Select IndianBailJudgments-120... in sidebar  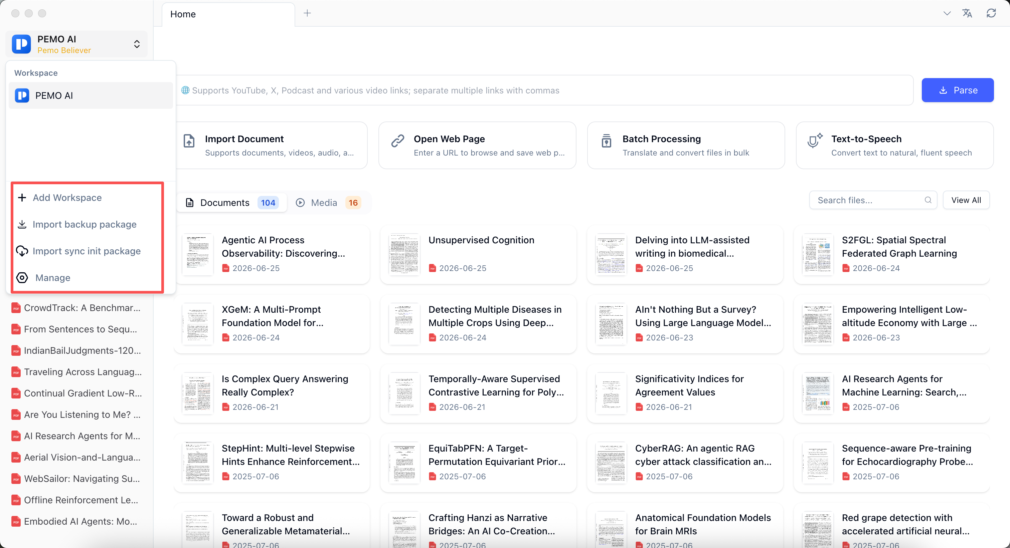tap(76, 350)
